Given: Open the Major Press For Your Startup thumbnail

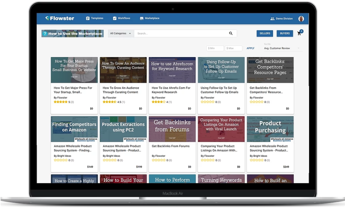Looking at the screenshot, I should [74, 70].
